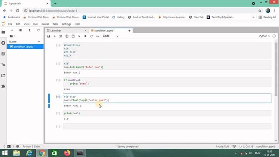
Task: Create new launcher with plus icon
Action: pos(12,31)
